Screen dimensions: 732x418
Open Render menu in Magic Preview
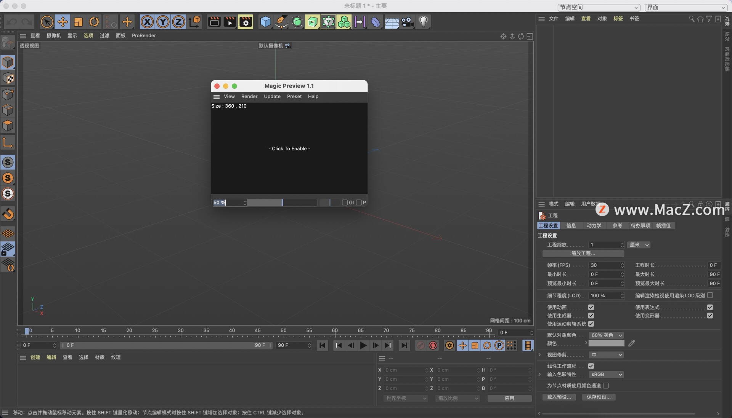249,97
